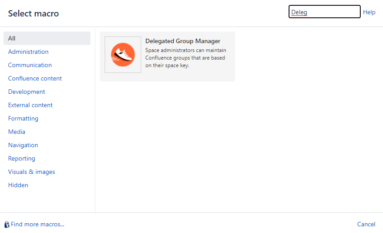
Task: Open the Communication category
Action: pyautogui.click(x=30, y=65)
